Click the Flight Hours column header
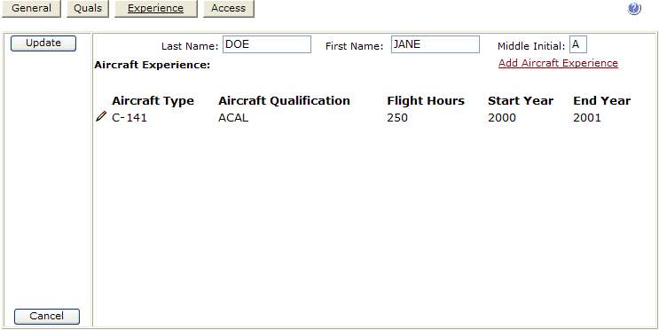The height and width of the screenshot is (330, 659). [x=426, y=101]
